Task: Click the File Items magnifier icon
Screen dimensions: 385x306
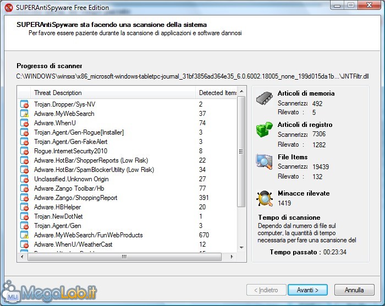Action: coord(265,162)
